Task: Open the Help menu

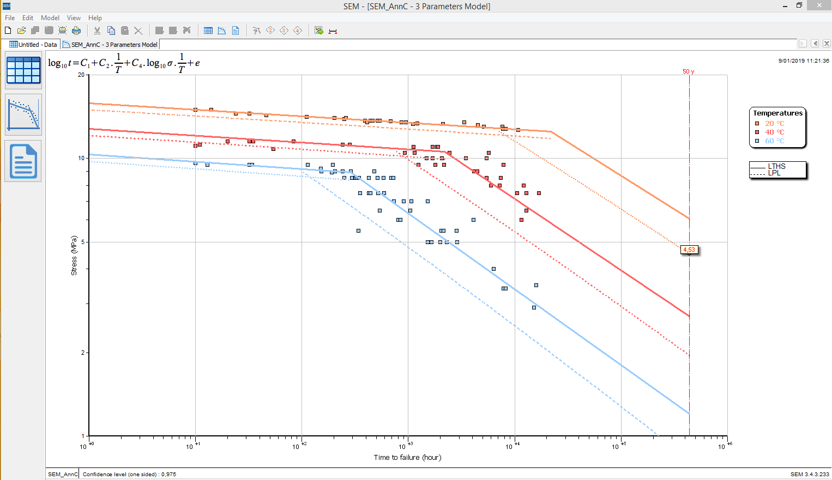Action: (95, 18)
